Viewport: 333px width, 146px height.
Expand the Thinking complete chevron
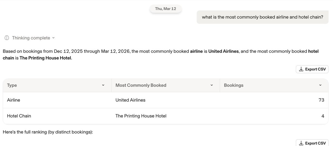tap(54, 38)
